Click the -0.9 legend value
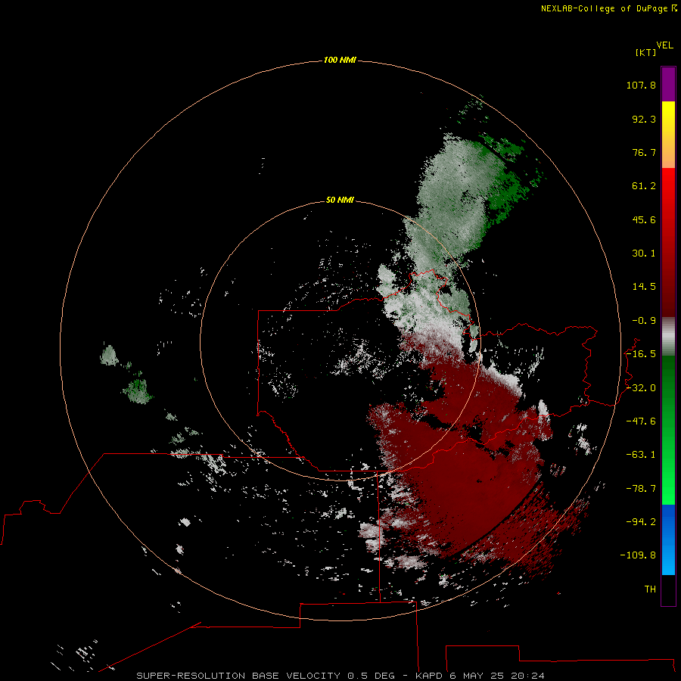Viewport: 681px width, 681px height. [644, 321]
